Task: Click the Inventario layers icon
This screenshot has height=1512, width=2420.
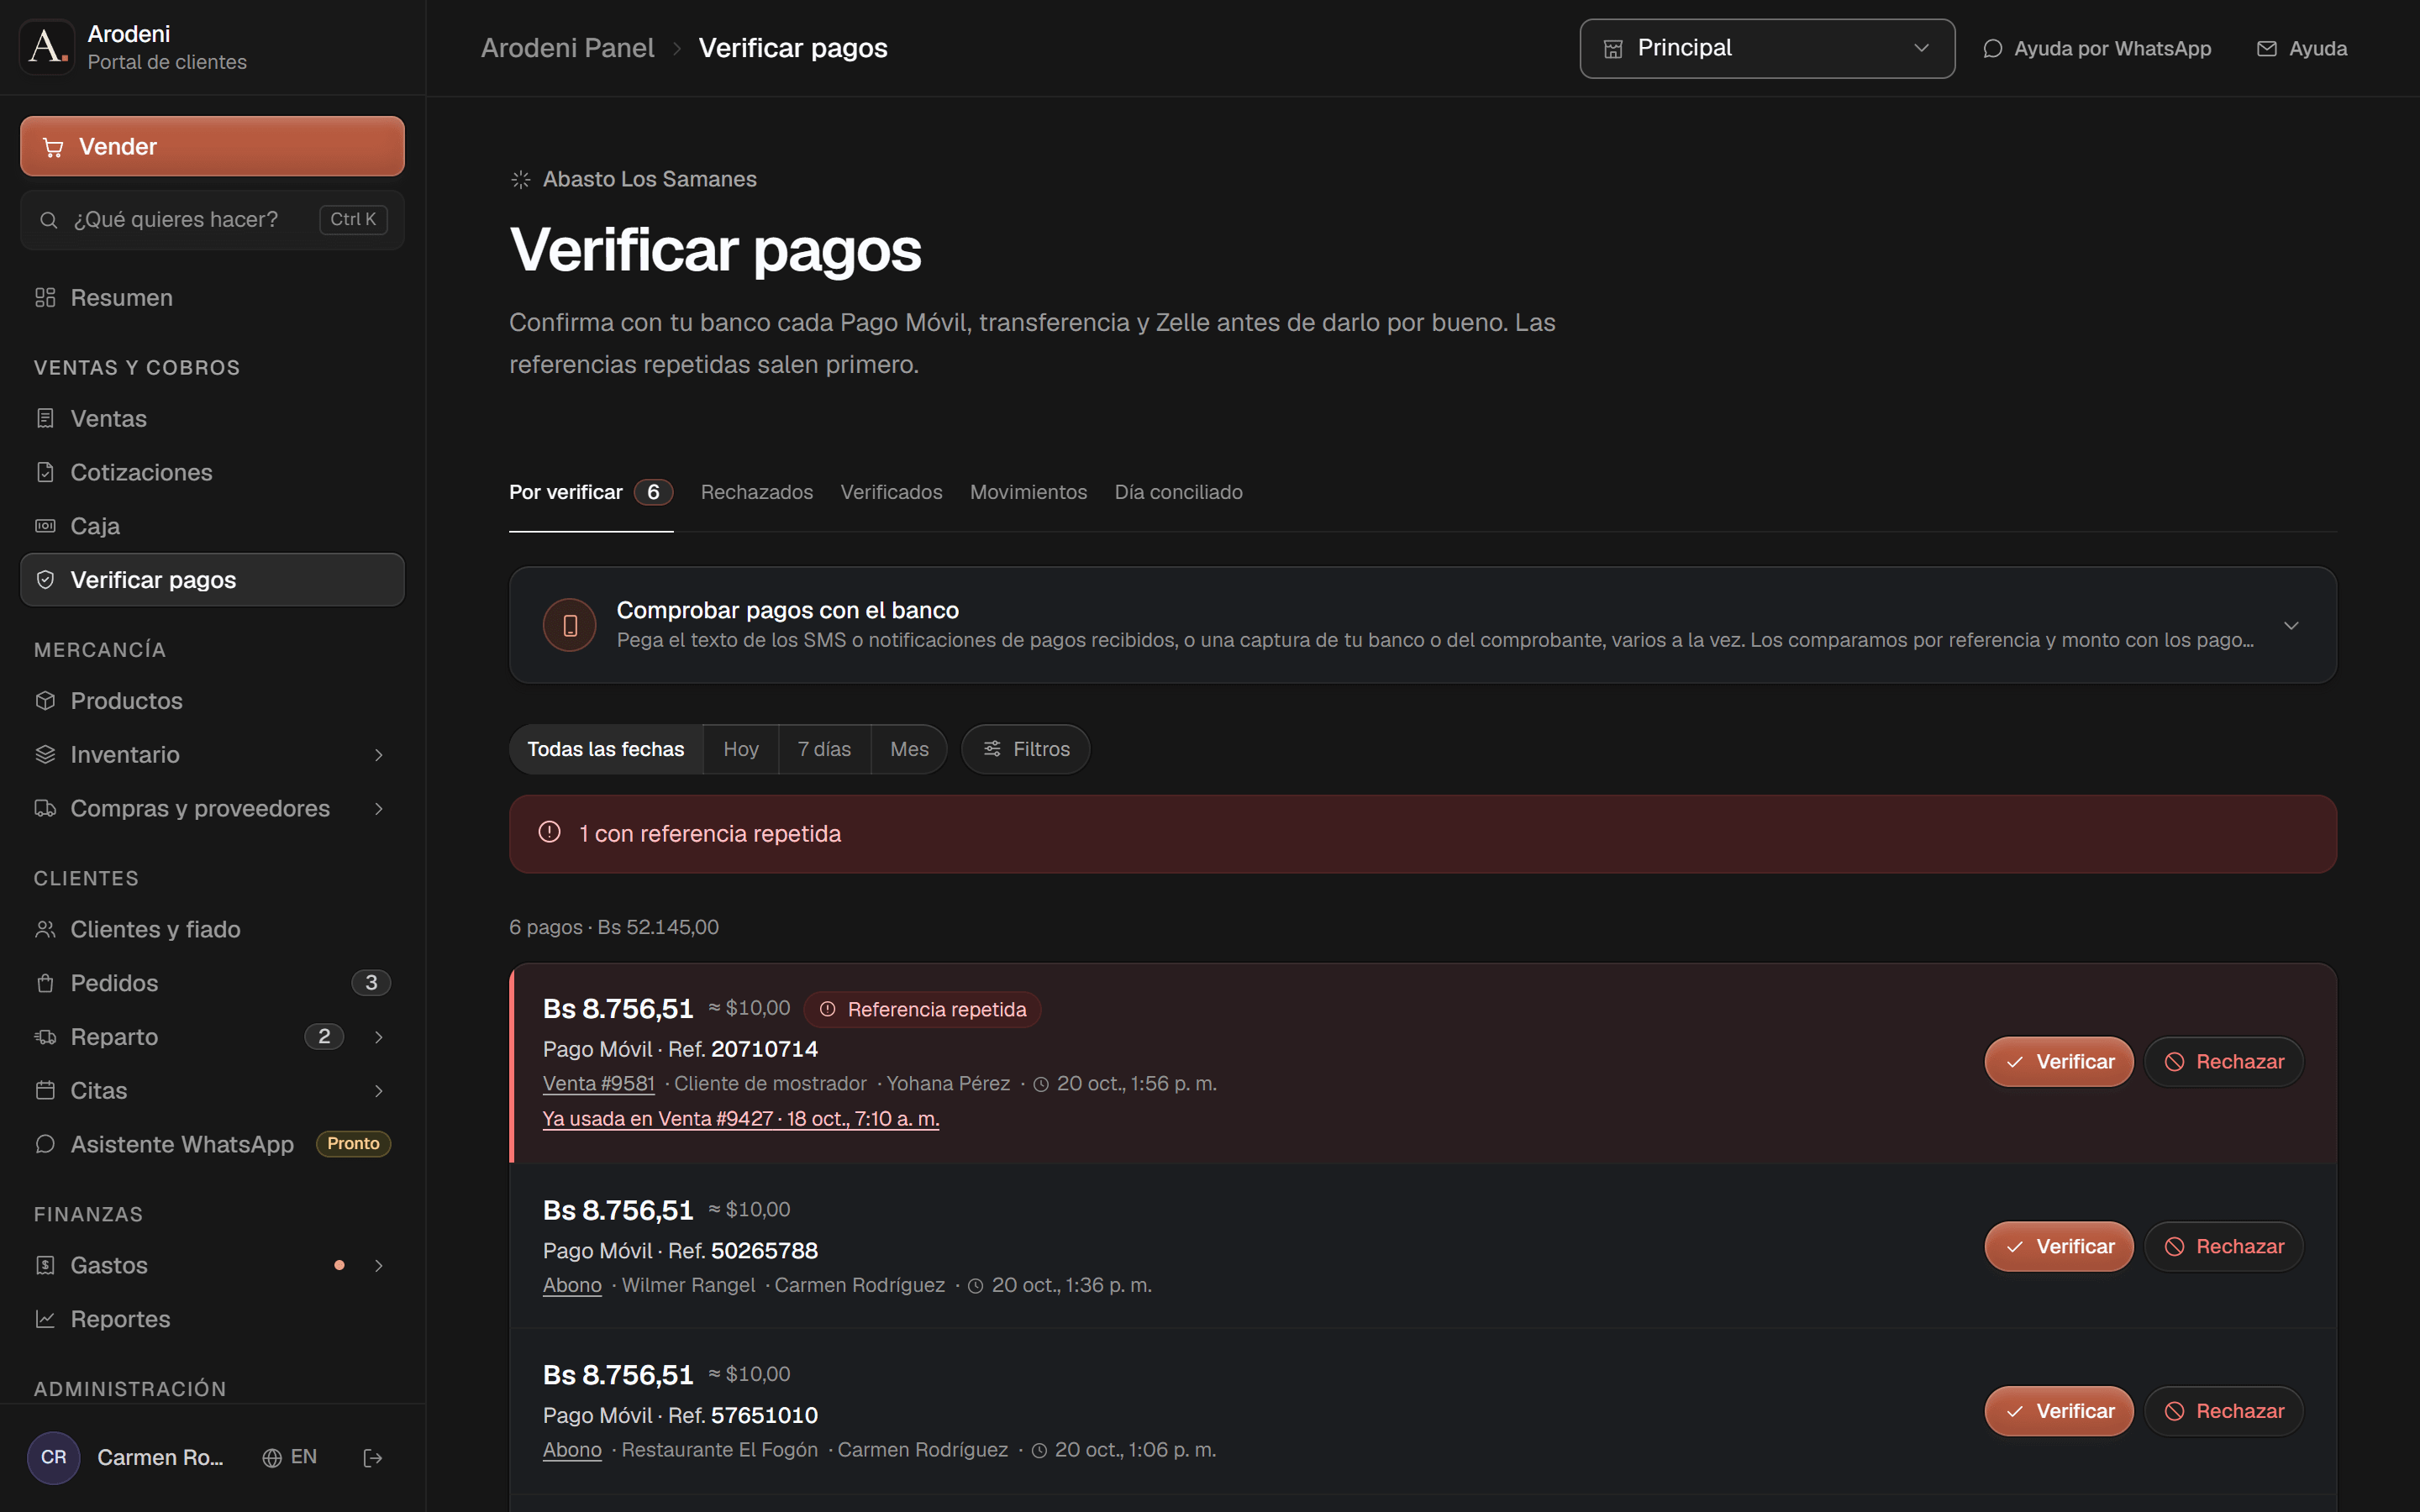Action: click(x=45, y=755)
